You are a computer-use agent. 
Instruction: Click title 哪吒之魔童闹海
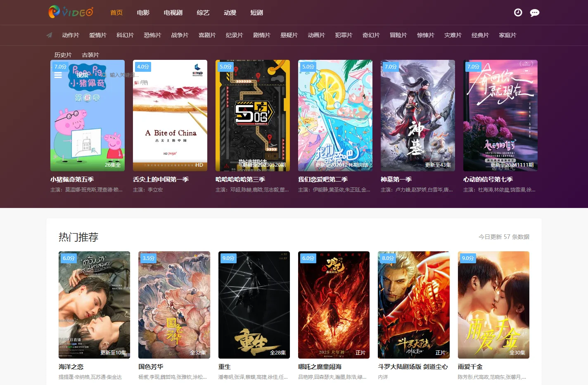point(320,367)
